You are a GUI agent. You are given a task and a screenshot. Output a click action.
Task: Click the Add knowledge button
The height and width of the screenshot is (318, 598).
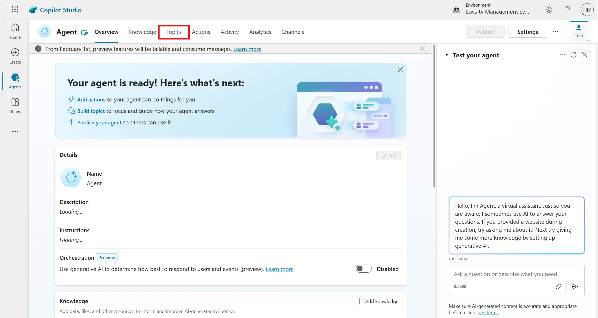(377, 301)
